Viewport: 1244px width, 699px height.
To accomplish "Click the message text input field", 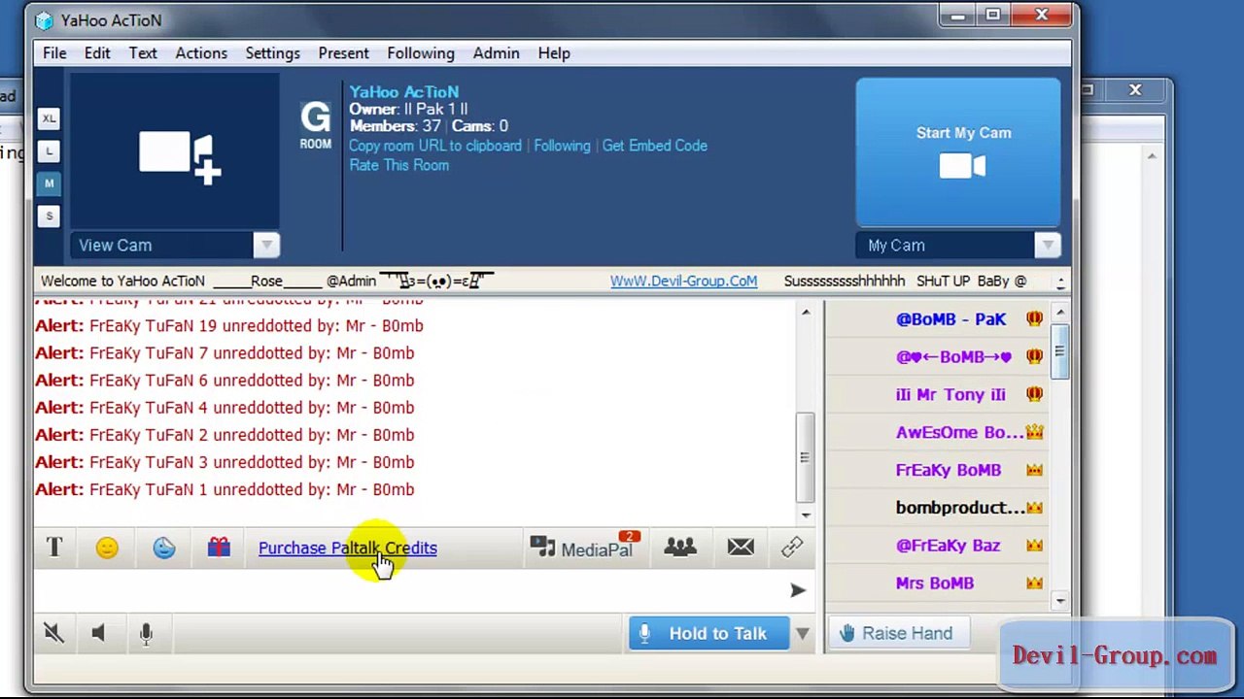I will 410,589.
